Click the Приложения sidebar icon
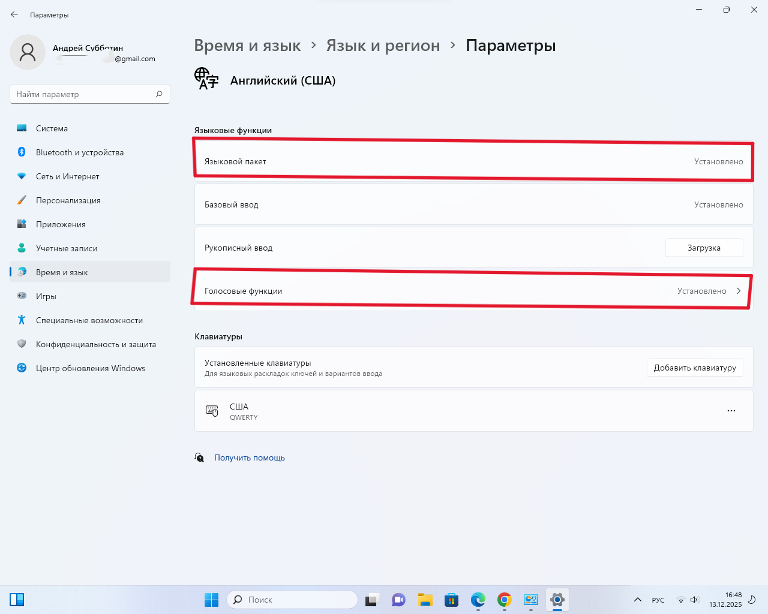 coord(22,224)
